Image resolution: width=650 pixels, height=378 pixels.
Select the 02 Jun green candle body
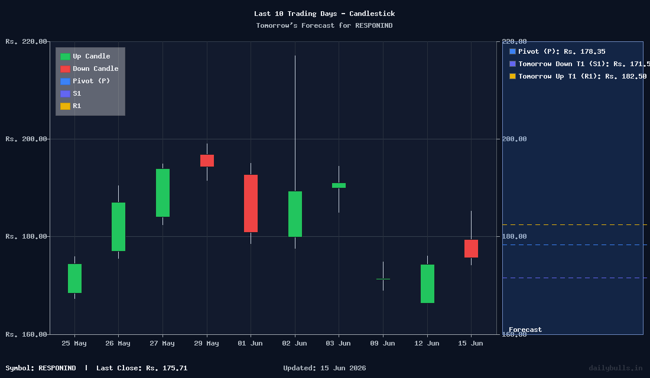pos(295,214)
